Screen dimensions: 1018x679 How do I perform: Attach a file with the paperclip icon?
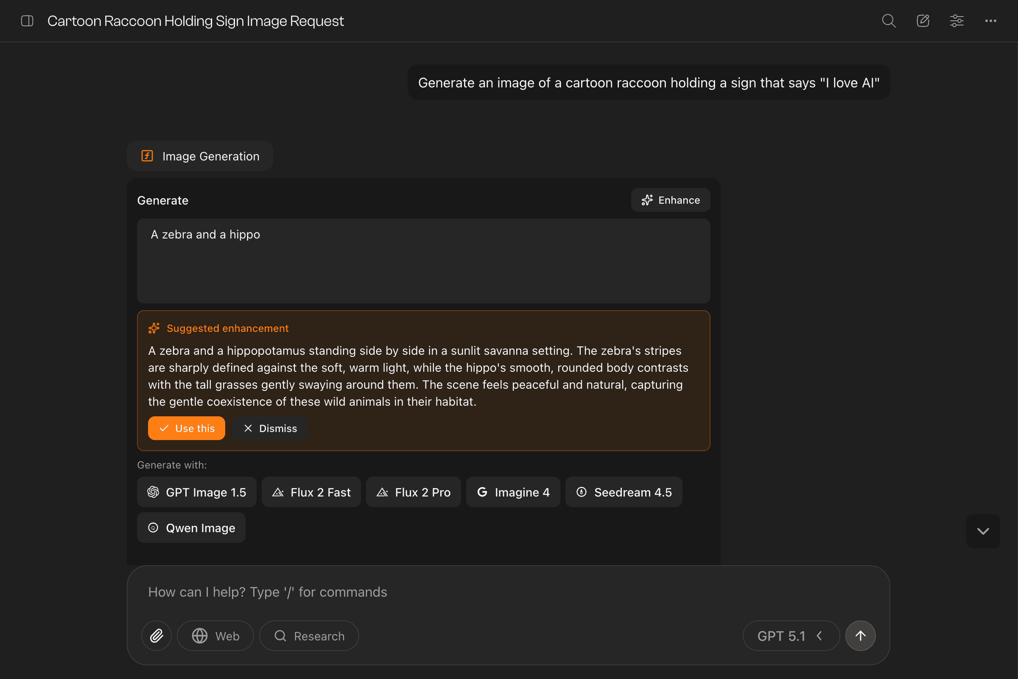point(156,635)
